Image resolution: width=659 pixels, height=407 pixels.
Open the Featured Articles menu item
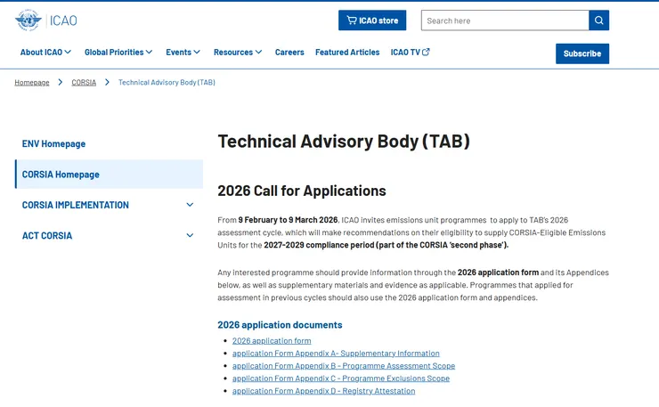pyautogui.click(x=347, y=53)
